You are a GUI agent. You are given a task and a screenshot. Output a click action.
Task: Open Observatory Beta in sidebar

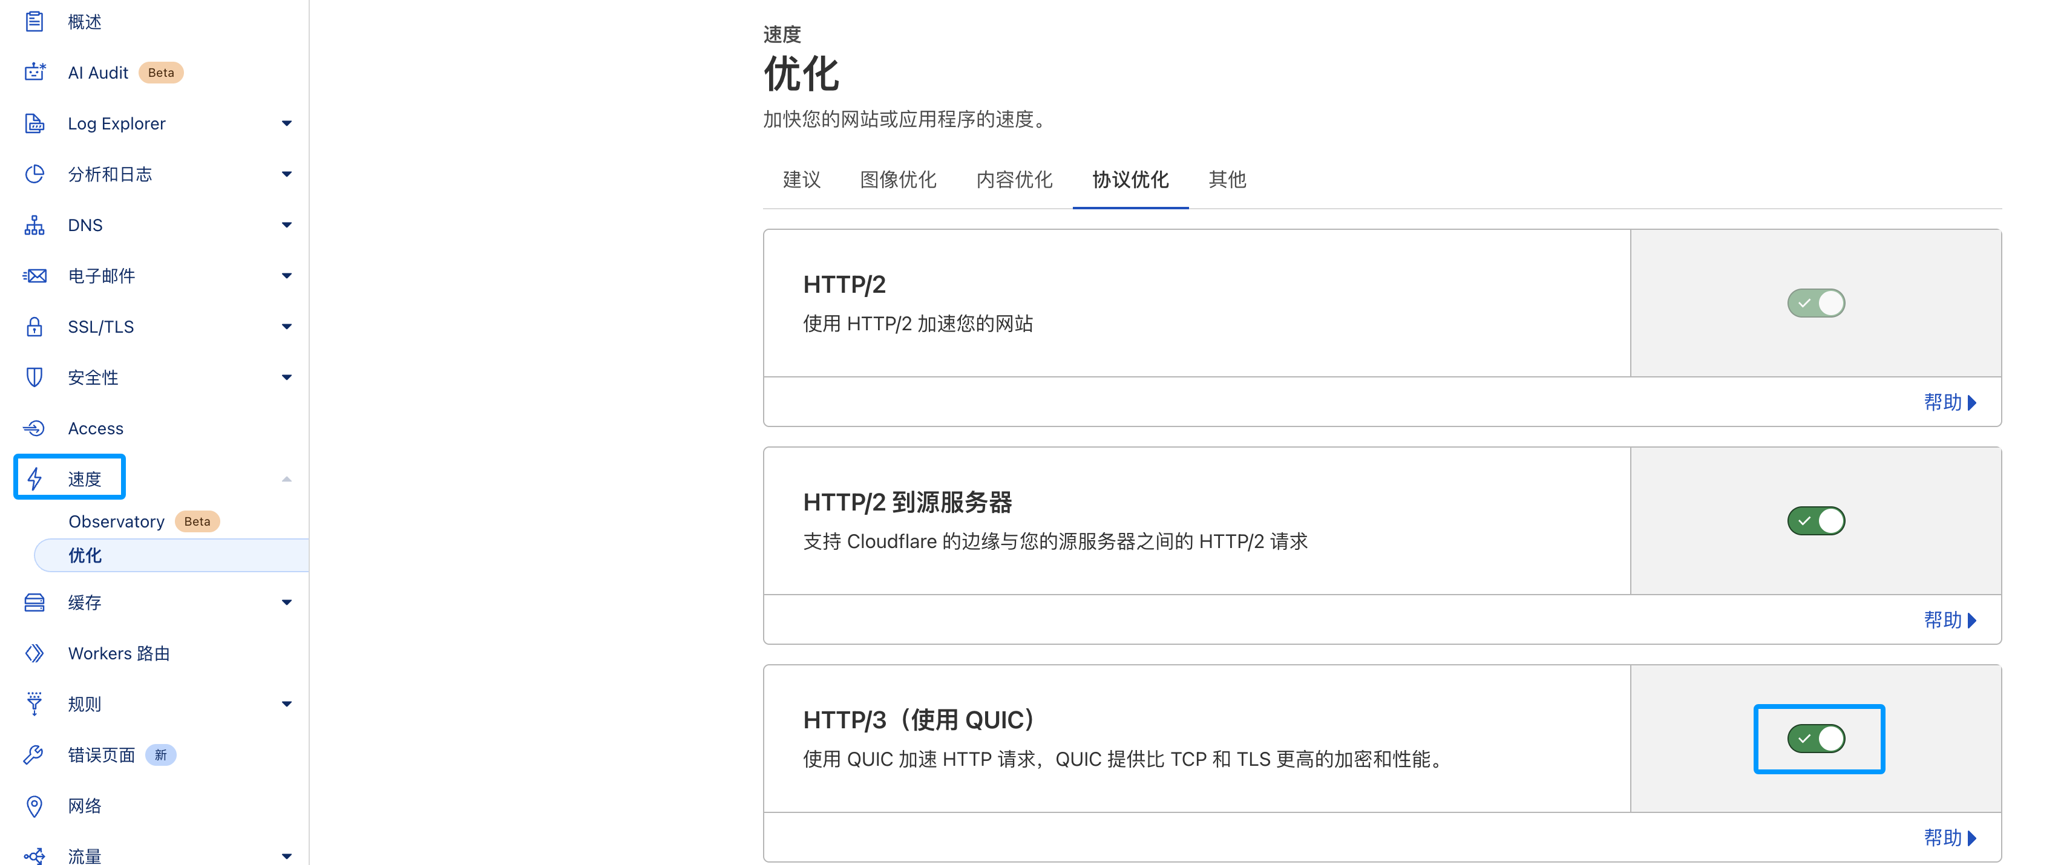tap(117, 521)
